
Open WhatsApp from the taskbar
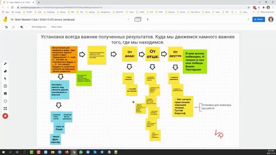click(x=81, y=152)
